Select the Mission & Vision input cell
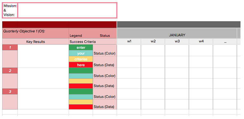 [67, 10]
